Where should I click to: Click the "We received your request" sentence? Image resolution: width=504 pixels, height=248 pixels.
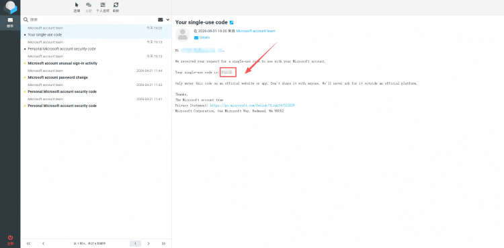[x=251, y=61]
